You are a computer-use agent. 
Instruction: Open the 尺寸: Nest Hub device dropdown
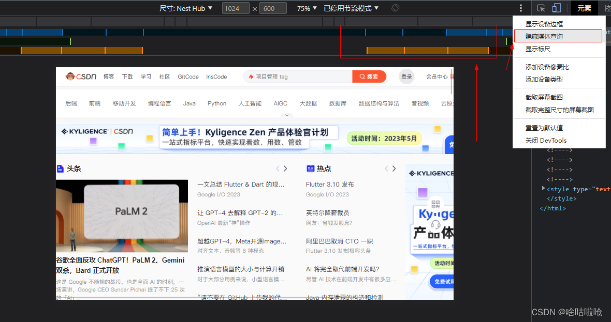(186, 8)
